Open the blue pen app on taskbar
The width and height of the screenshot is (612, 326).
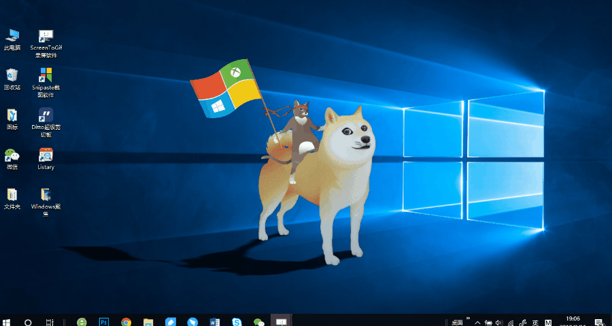pyautogui.click(x=171, y=322)
